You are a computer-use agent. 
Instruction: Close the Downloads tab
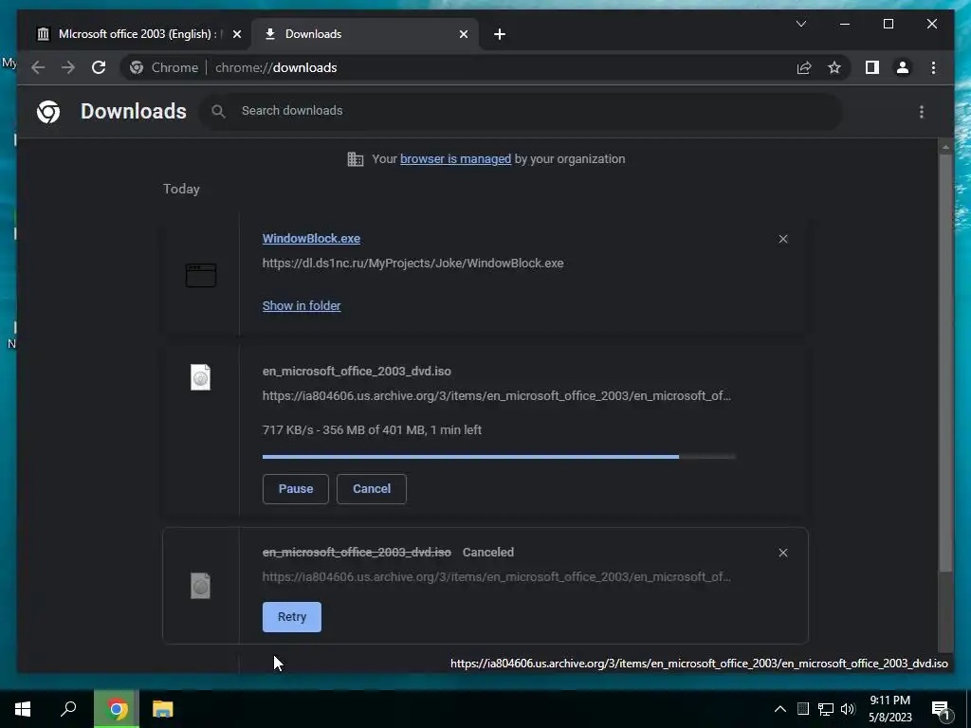coord(463,34)
